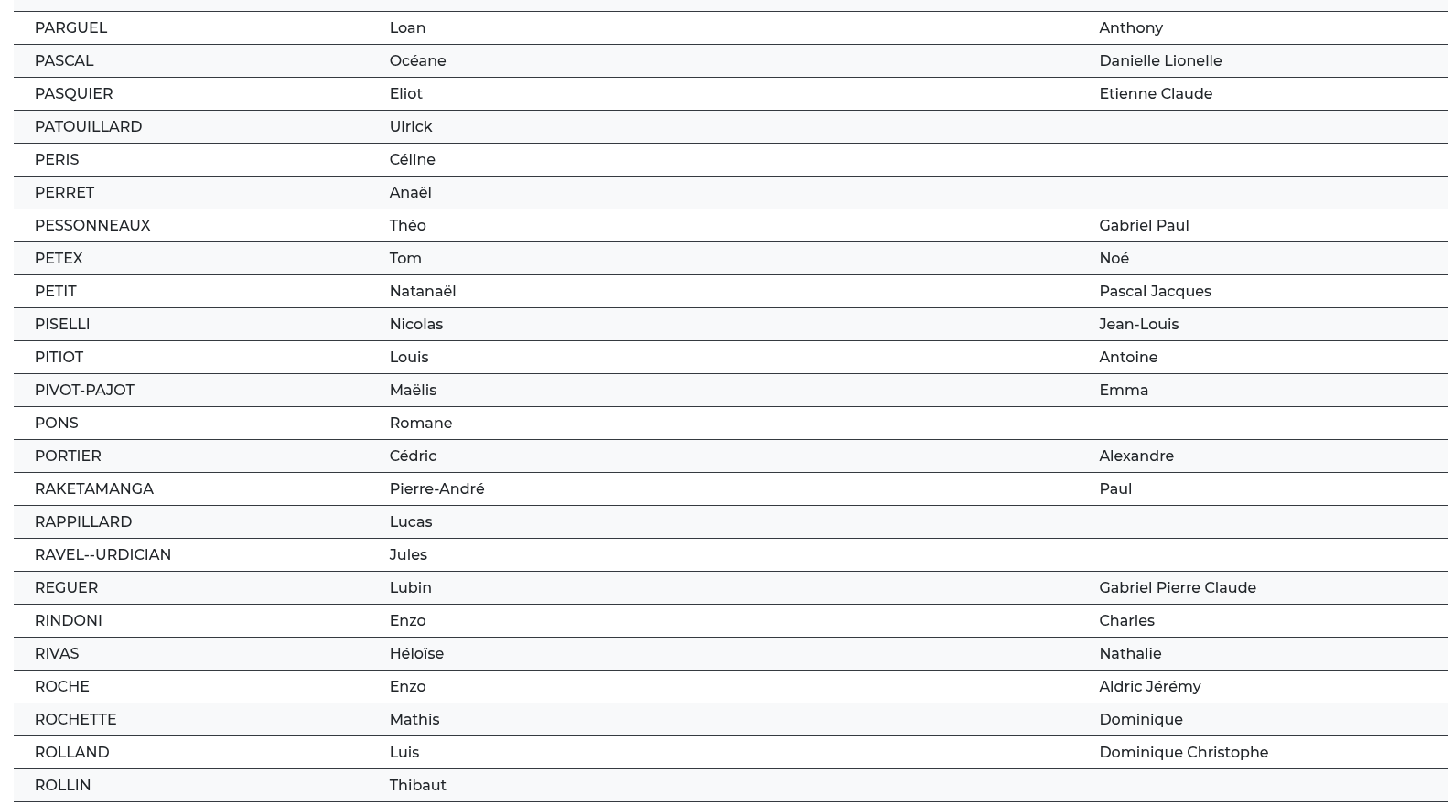Click the surname PARGUEL

tap(70, 28)
